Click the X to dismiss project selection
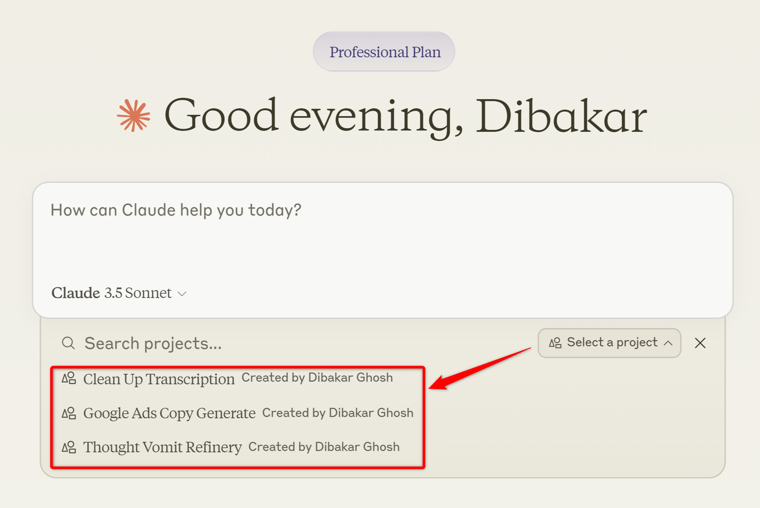 coord(700,343)
